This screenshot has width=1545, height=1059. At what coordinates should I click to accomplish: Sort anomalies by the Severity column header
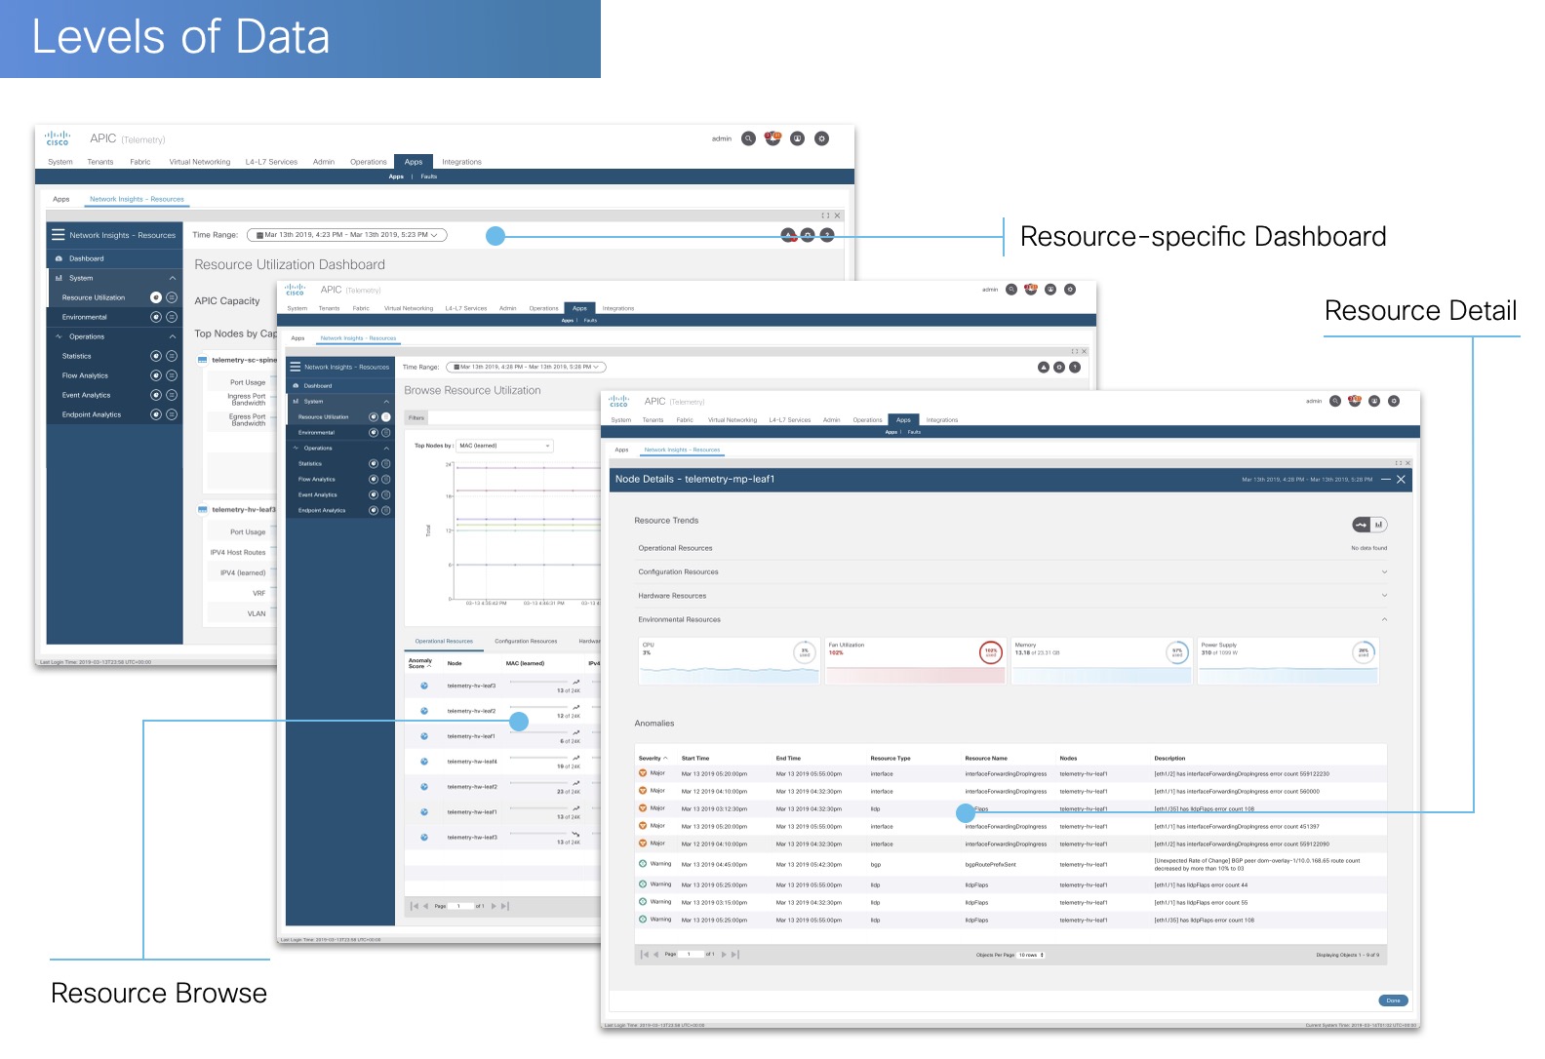coord(653,758)
